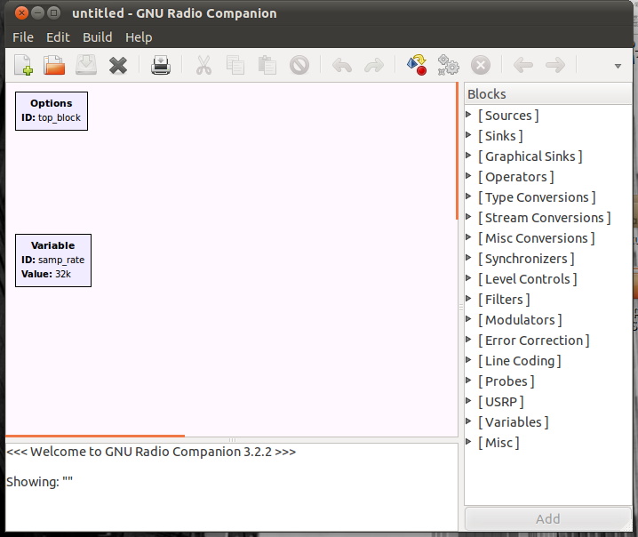Cut selected block with scissors icon

pos(203,65)
